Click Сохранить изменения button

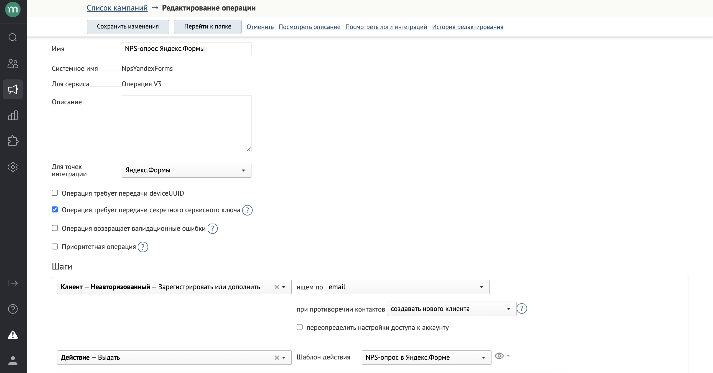(x=128, y=27)
